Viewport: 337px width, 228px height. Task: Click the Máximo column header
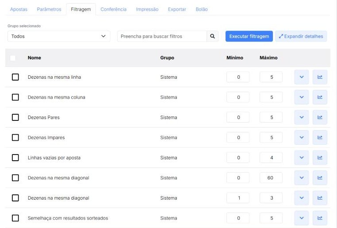268,58
